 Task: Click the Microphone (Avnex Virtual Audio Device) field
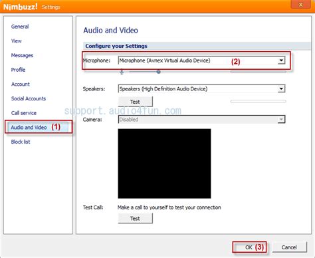click(201, 61)
